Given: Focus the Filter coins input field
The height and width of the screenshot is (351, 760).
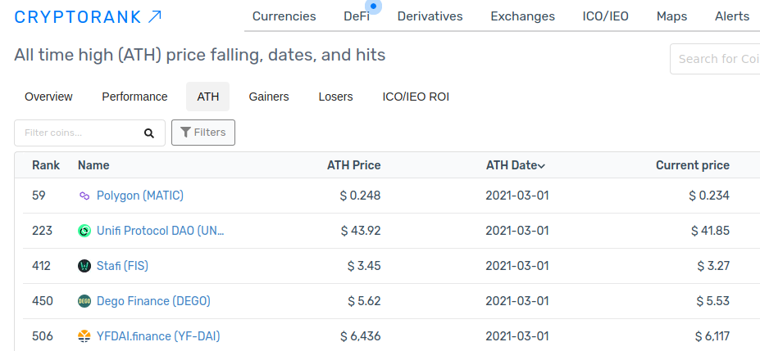Looking at the screenshot, I should pos(89,133).
